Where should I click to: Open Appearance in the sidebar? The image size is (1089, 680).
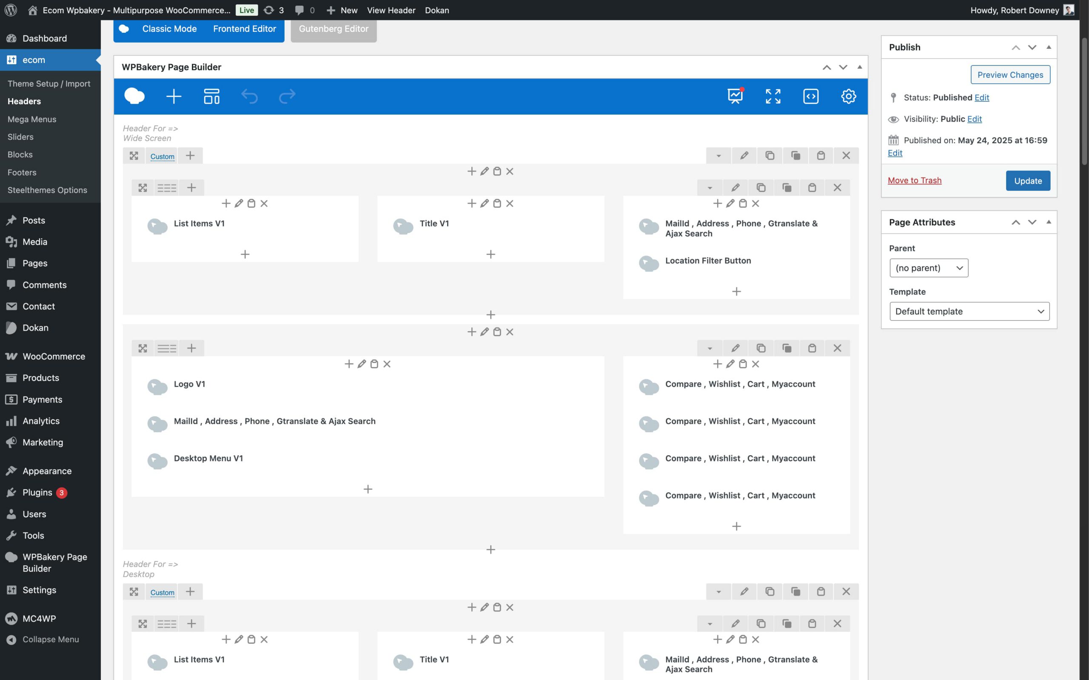50,471
